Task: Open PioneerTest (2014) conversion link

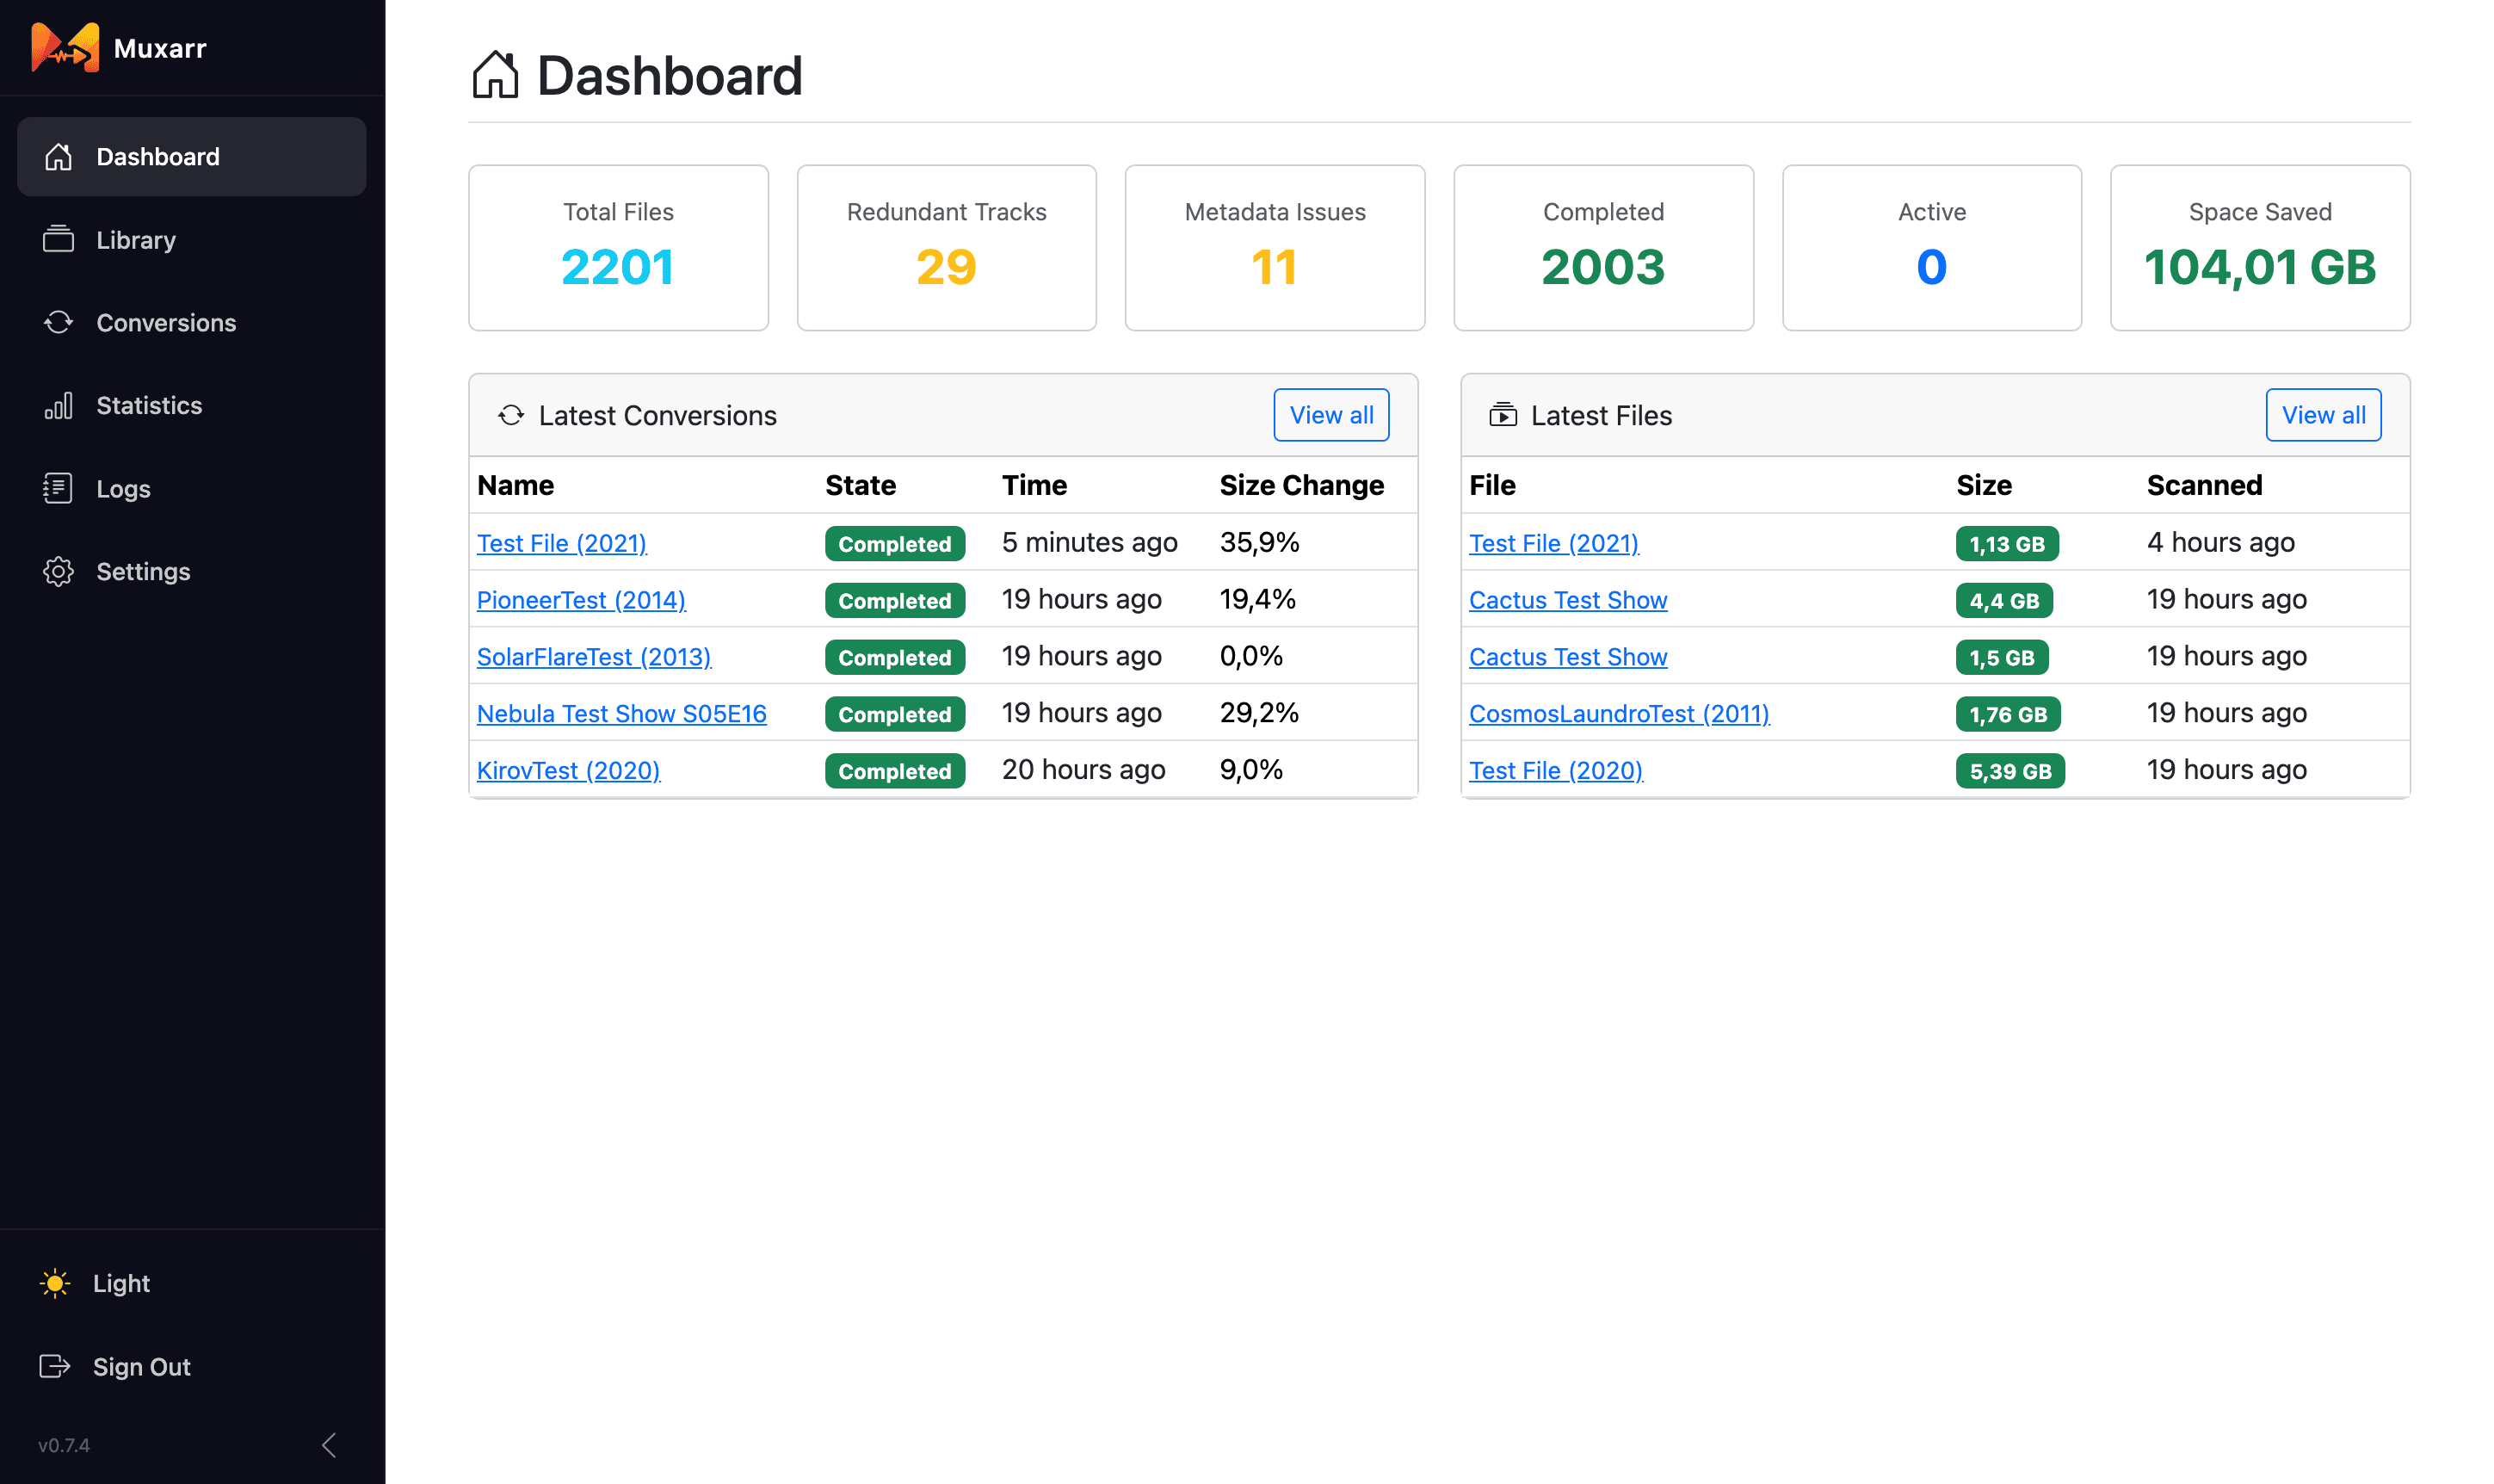Action: (x=581, y=600)
